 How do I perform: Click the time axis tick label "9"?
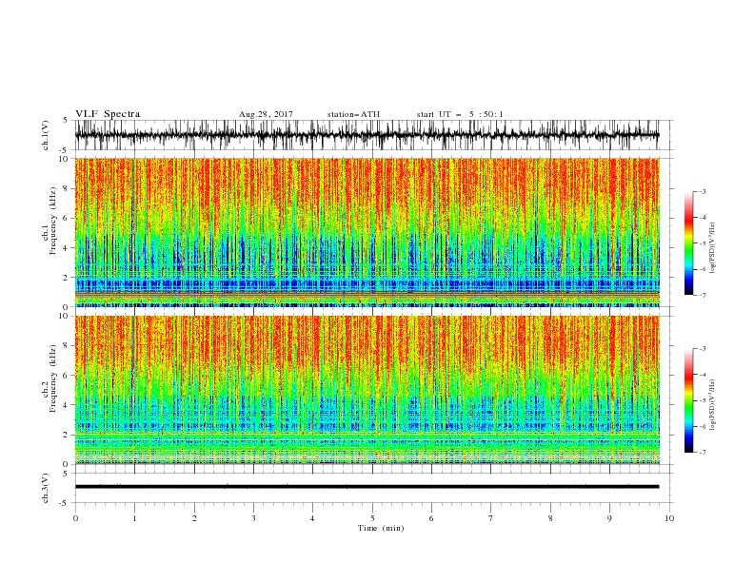pos(609,518)
